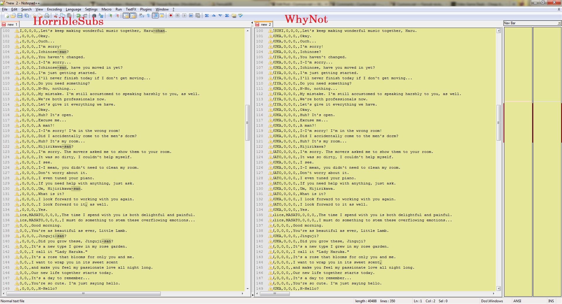This screenshot has height=304, width=562.
Task: Click the 'INS' insert mode indicator in the status bar
Action: click(551, 301)
